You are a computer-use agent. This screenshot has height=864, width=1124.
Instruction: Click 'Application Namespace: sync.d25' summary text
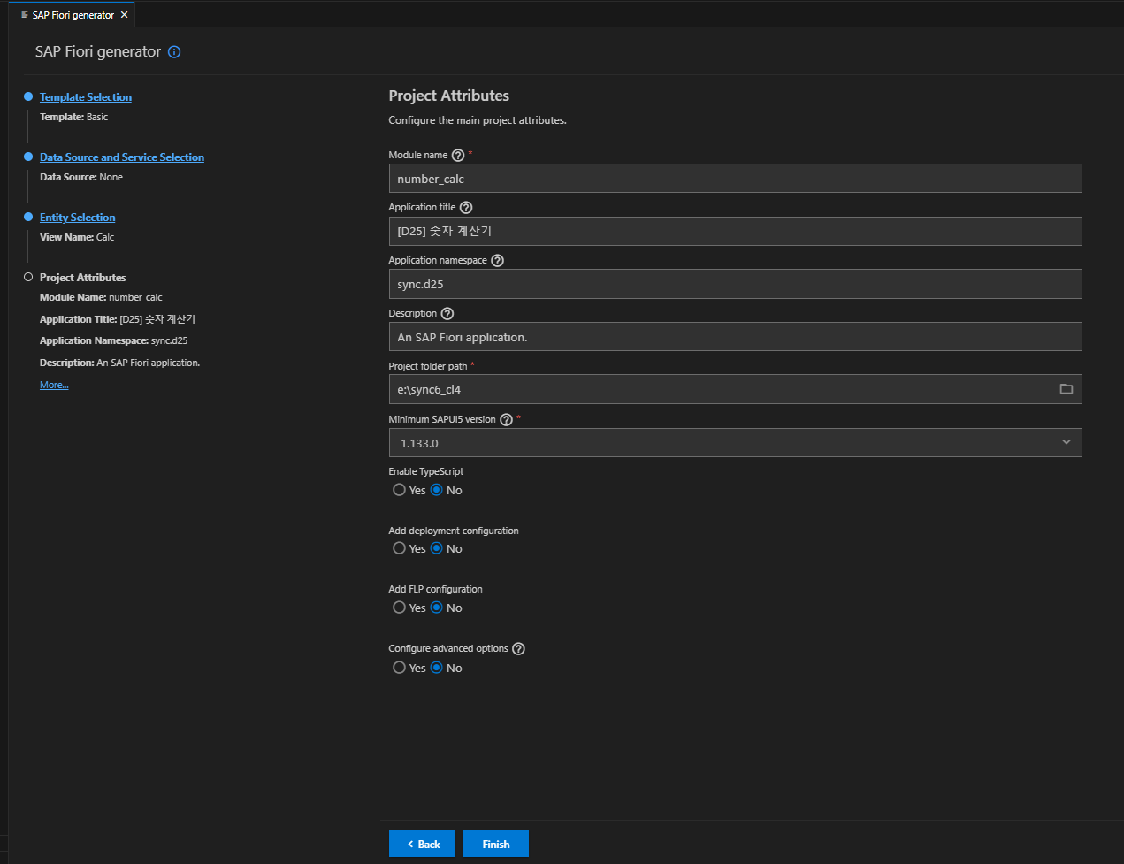pos(114,340)
